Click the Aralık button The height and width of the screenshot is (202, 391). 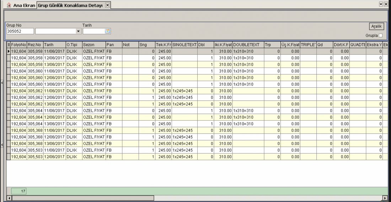pos(376,26)
